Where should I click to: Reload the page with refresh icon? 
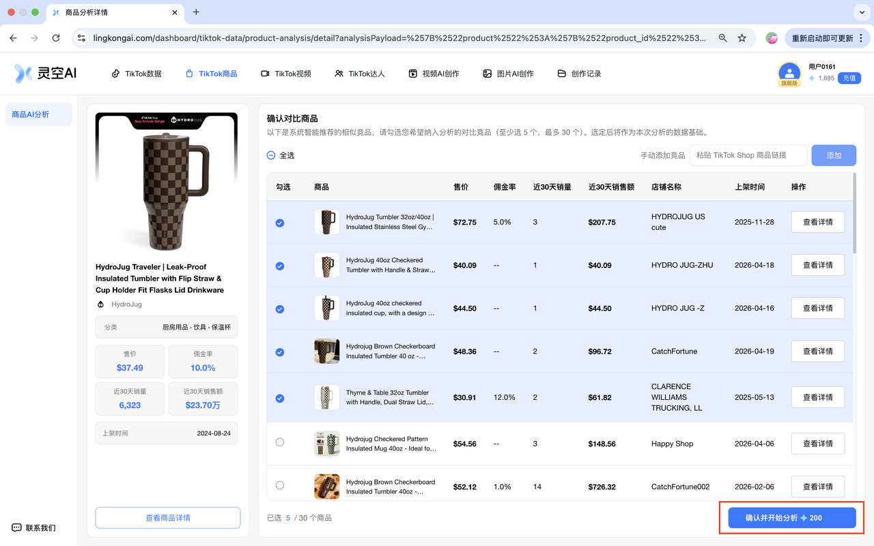click(56, 38)
